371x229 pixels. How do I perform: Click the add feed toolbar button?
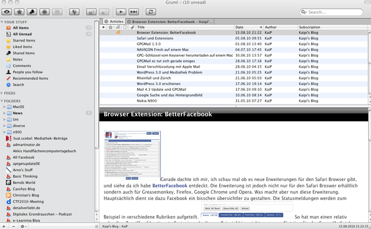(92, 12)
